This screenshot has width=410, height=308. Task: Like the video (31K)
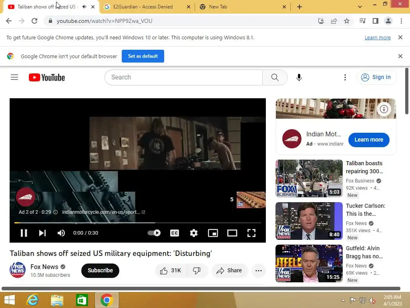point(171,271)
